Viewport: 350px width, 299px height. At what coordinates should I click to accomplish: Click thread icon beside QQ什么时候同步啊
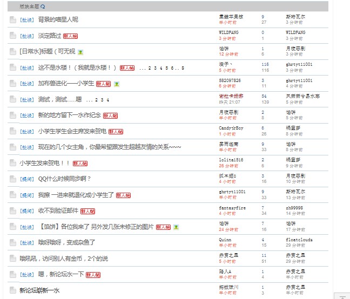[13, 179]
